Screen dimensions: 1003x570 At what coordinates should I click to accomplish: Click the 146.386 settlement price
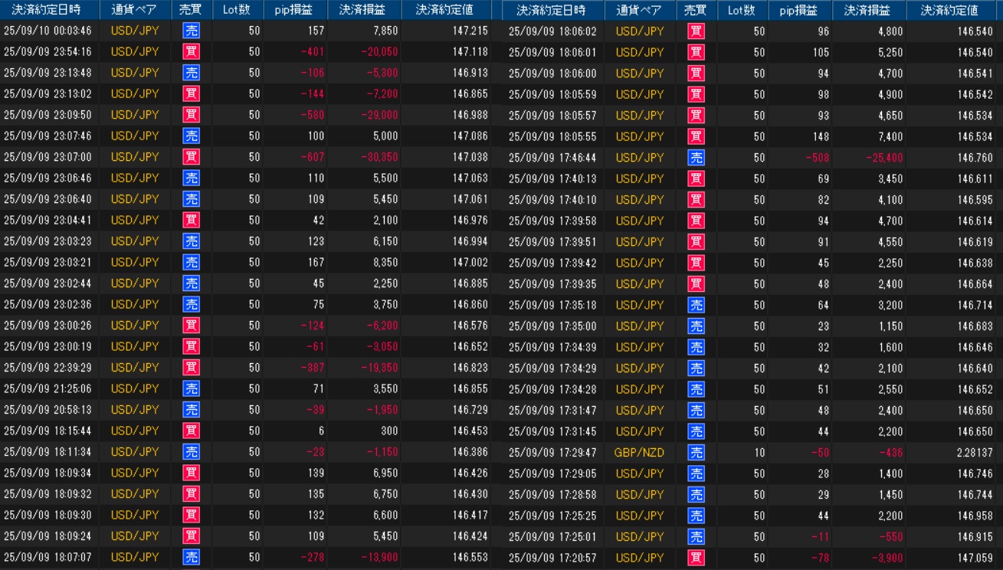[470, 452]
